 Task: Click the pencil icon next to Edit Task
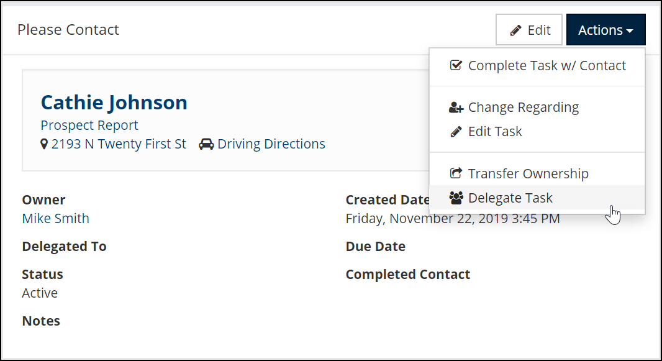pyautogui.click(x=456, y=132)
